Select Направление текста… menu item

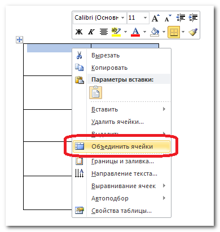[121, 173]
